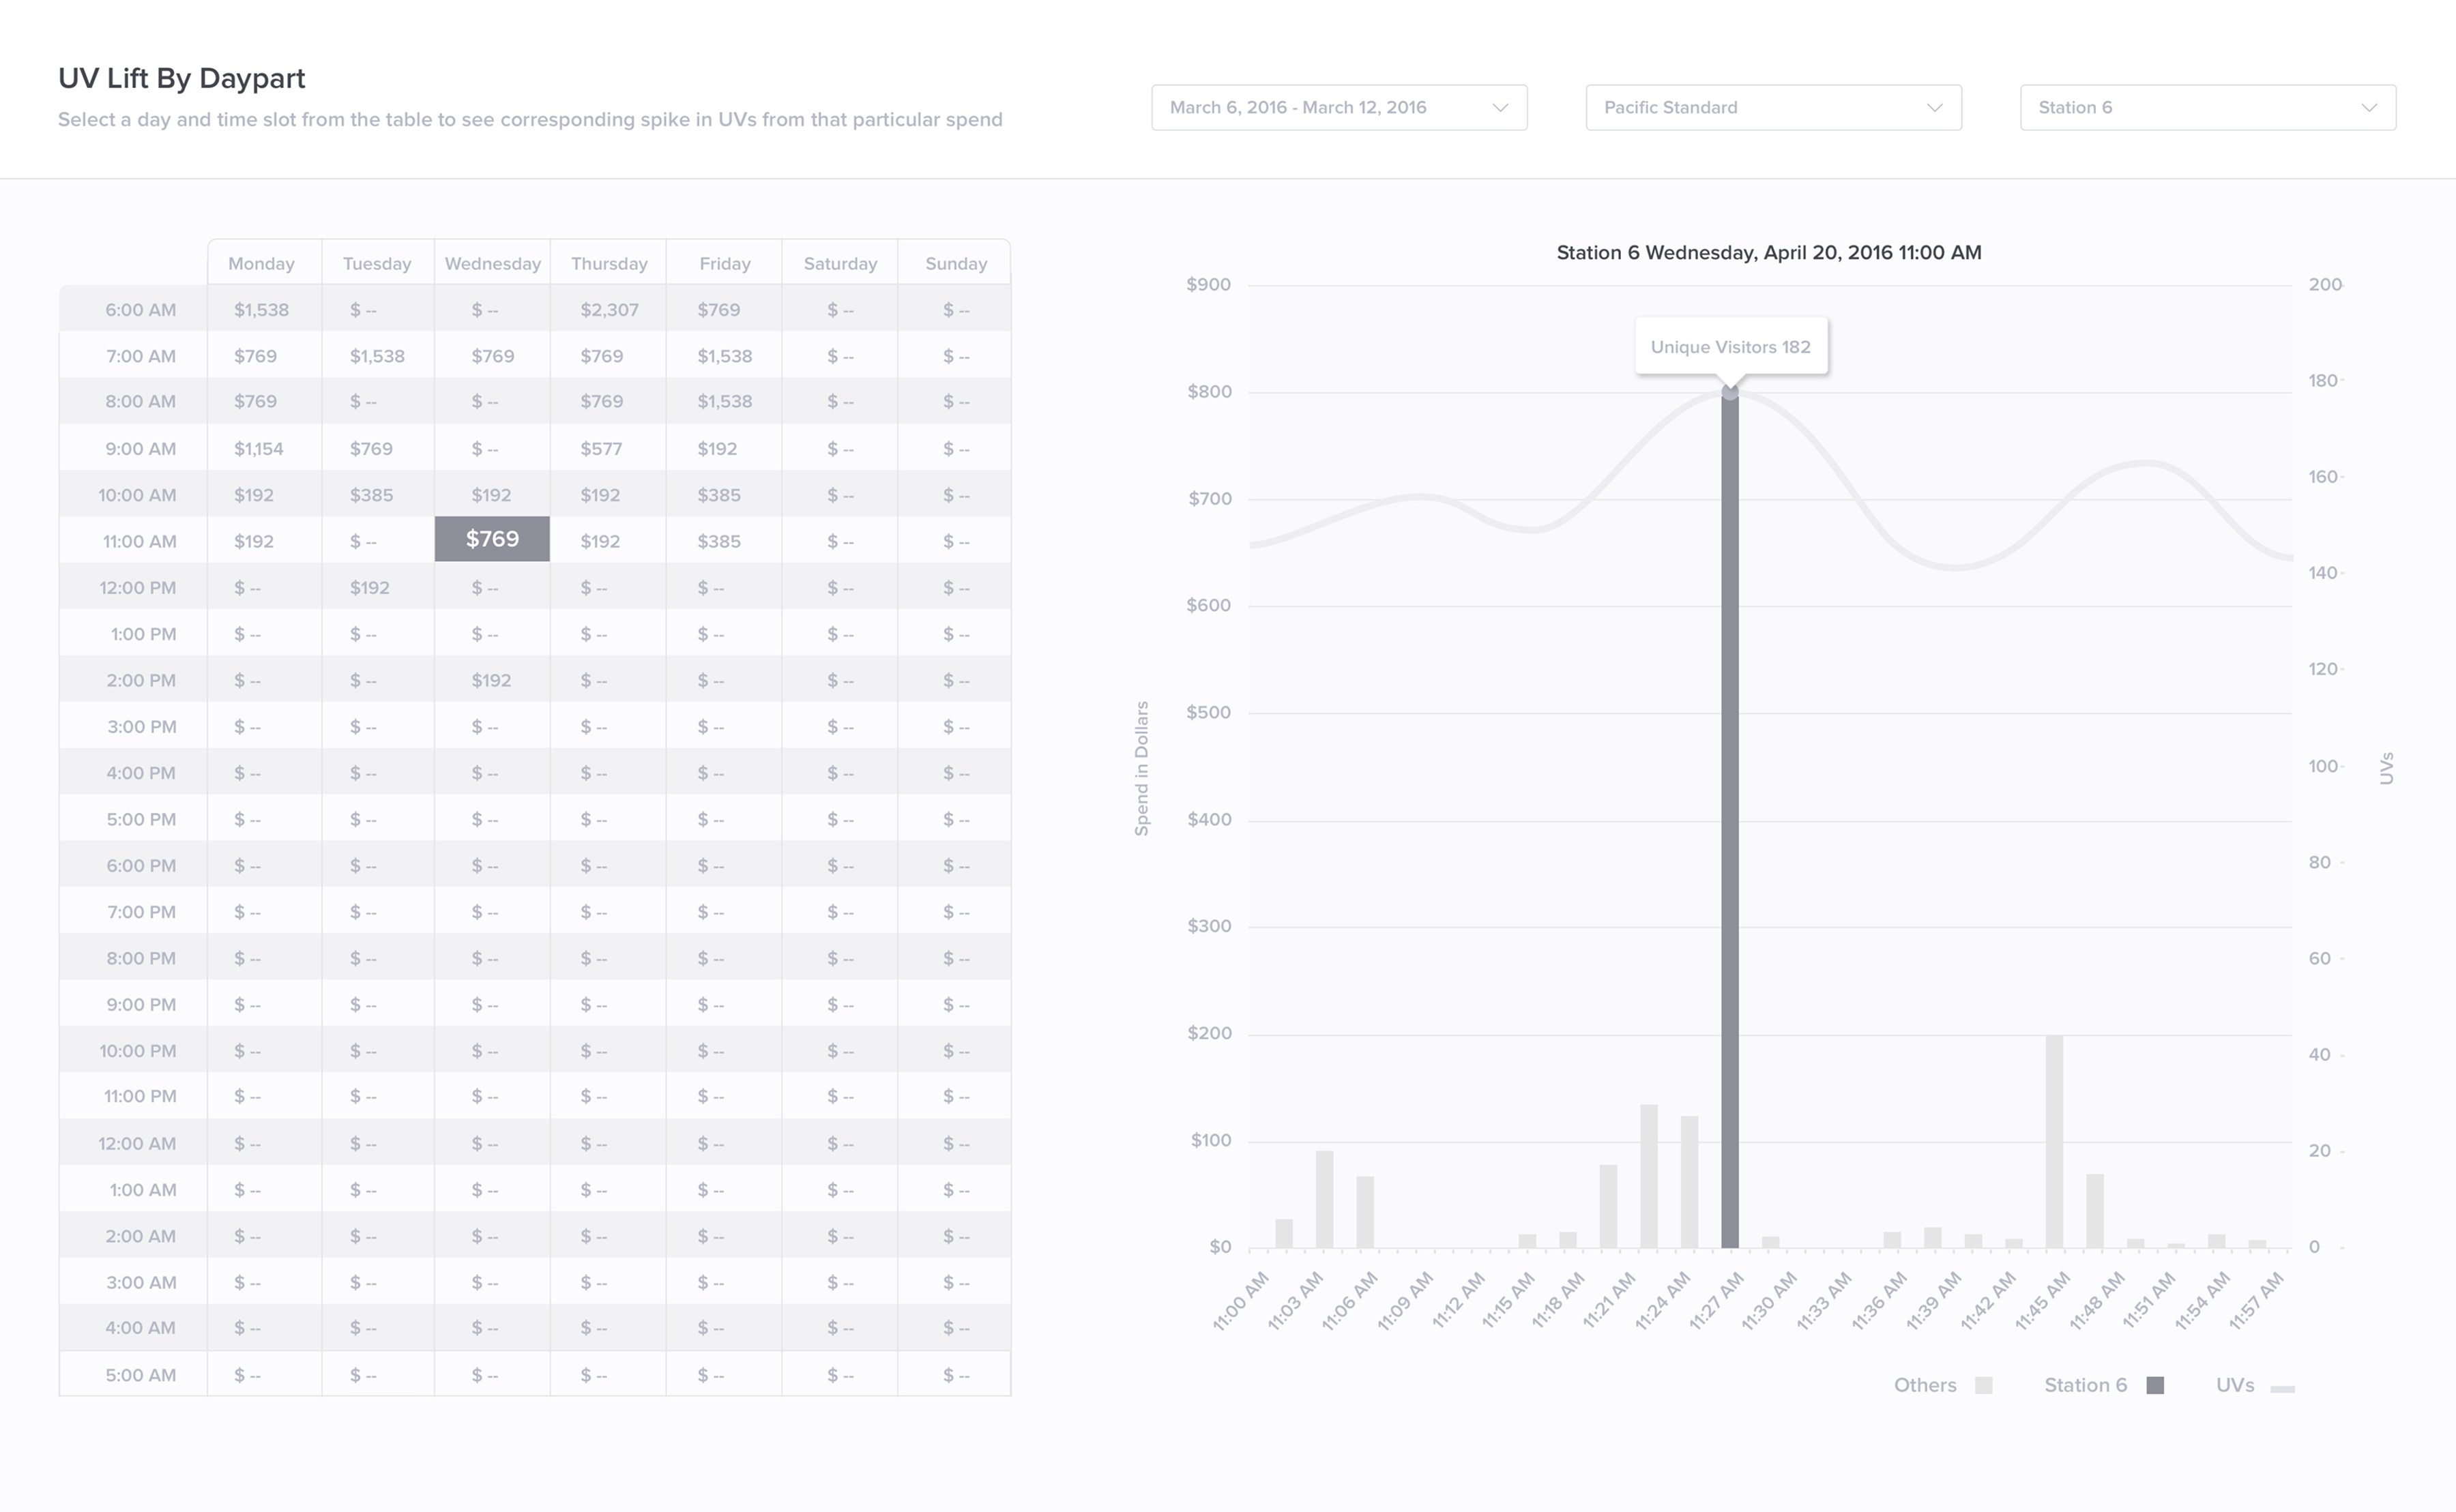
Task: Click the dark Station 6 legend swatch
Action: [2155, 1385]
